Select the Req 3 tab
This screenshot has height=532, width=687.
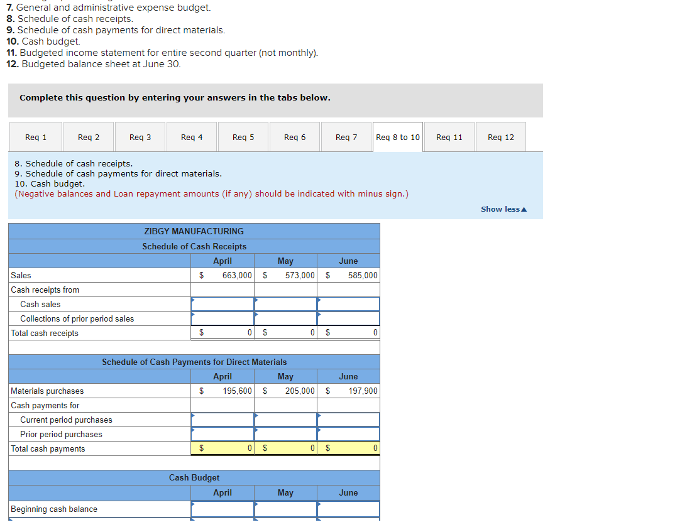[140, 137]
